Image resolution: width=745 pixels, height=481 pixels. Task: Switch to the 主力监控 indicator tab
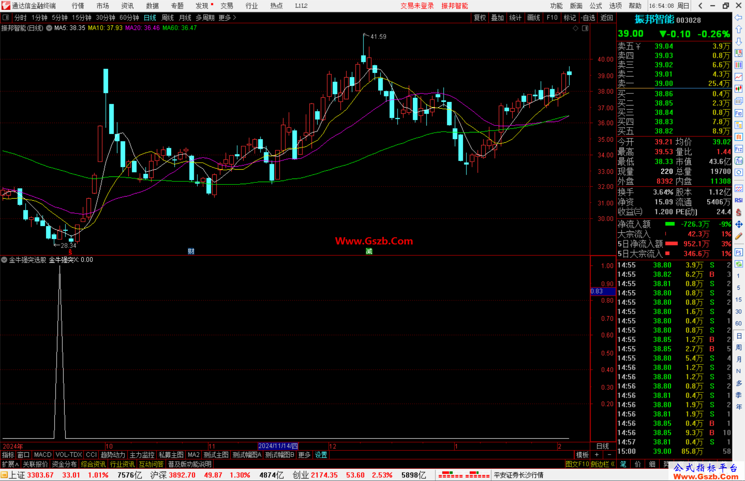pos(142,455)
